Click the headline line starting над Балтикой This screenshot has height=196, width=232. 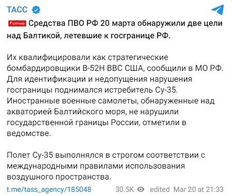(x=89, y=36)
